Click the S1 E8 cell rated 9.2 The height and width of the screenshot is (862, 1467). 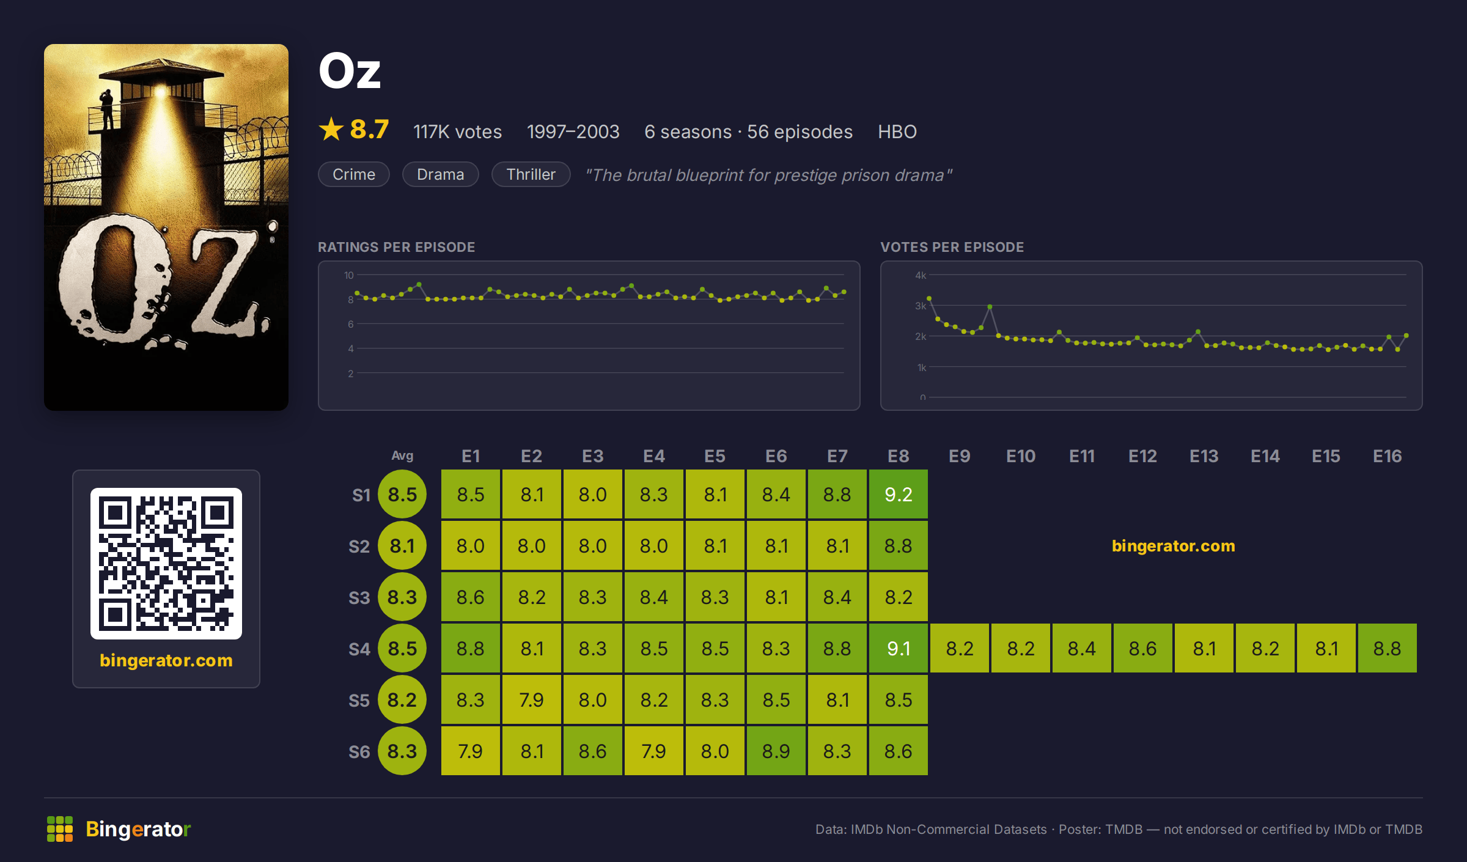(x=899, y=494)
